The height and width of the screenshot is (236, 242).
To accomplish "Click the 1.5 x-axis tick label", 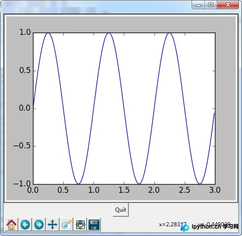I will click(124, 190).
